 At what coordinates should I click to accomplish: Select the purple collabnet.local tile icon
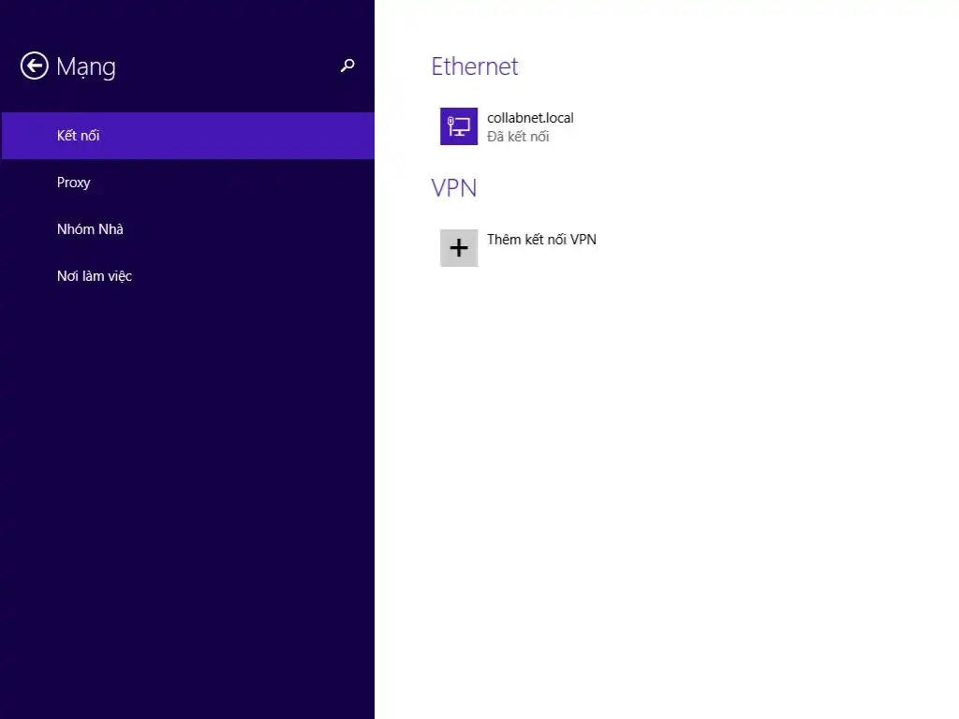(x=459, y=126)
